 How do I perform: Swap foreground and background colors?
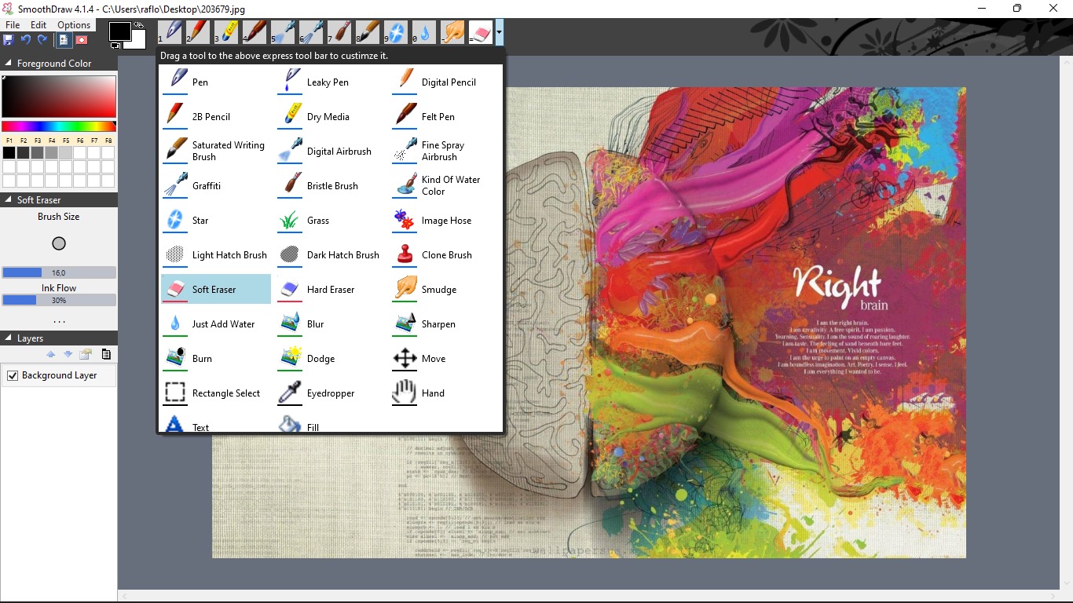tap(140, 24)
